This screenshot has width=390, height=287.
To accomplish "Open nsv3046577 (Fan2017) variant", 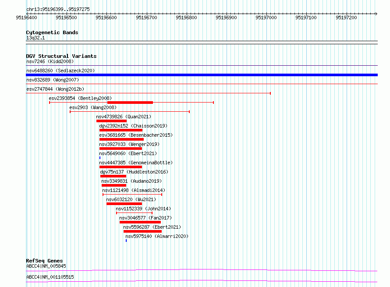I will 145,218.
